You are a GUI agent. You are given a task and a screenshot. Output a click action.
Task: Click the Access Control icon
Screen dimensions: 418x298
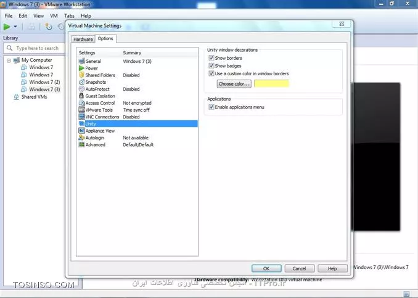[x=81, y=102]
